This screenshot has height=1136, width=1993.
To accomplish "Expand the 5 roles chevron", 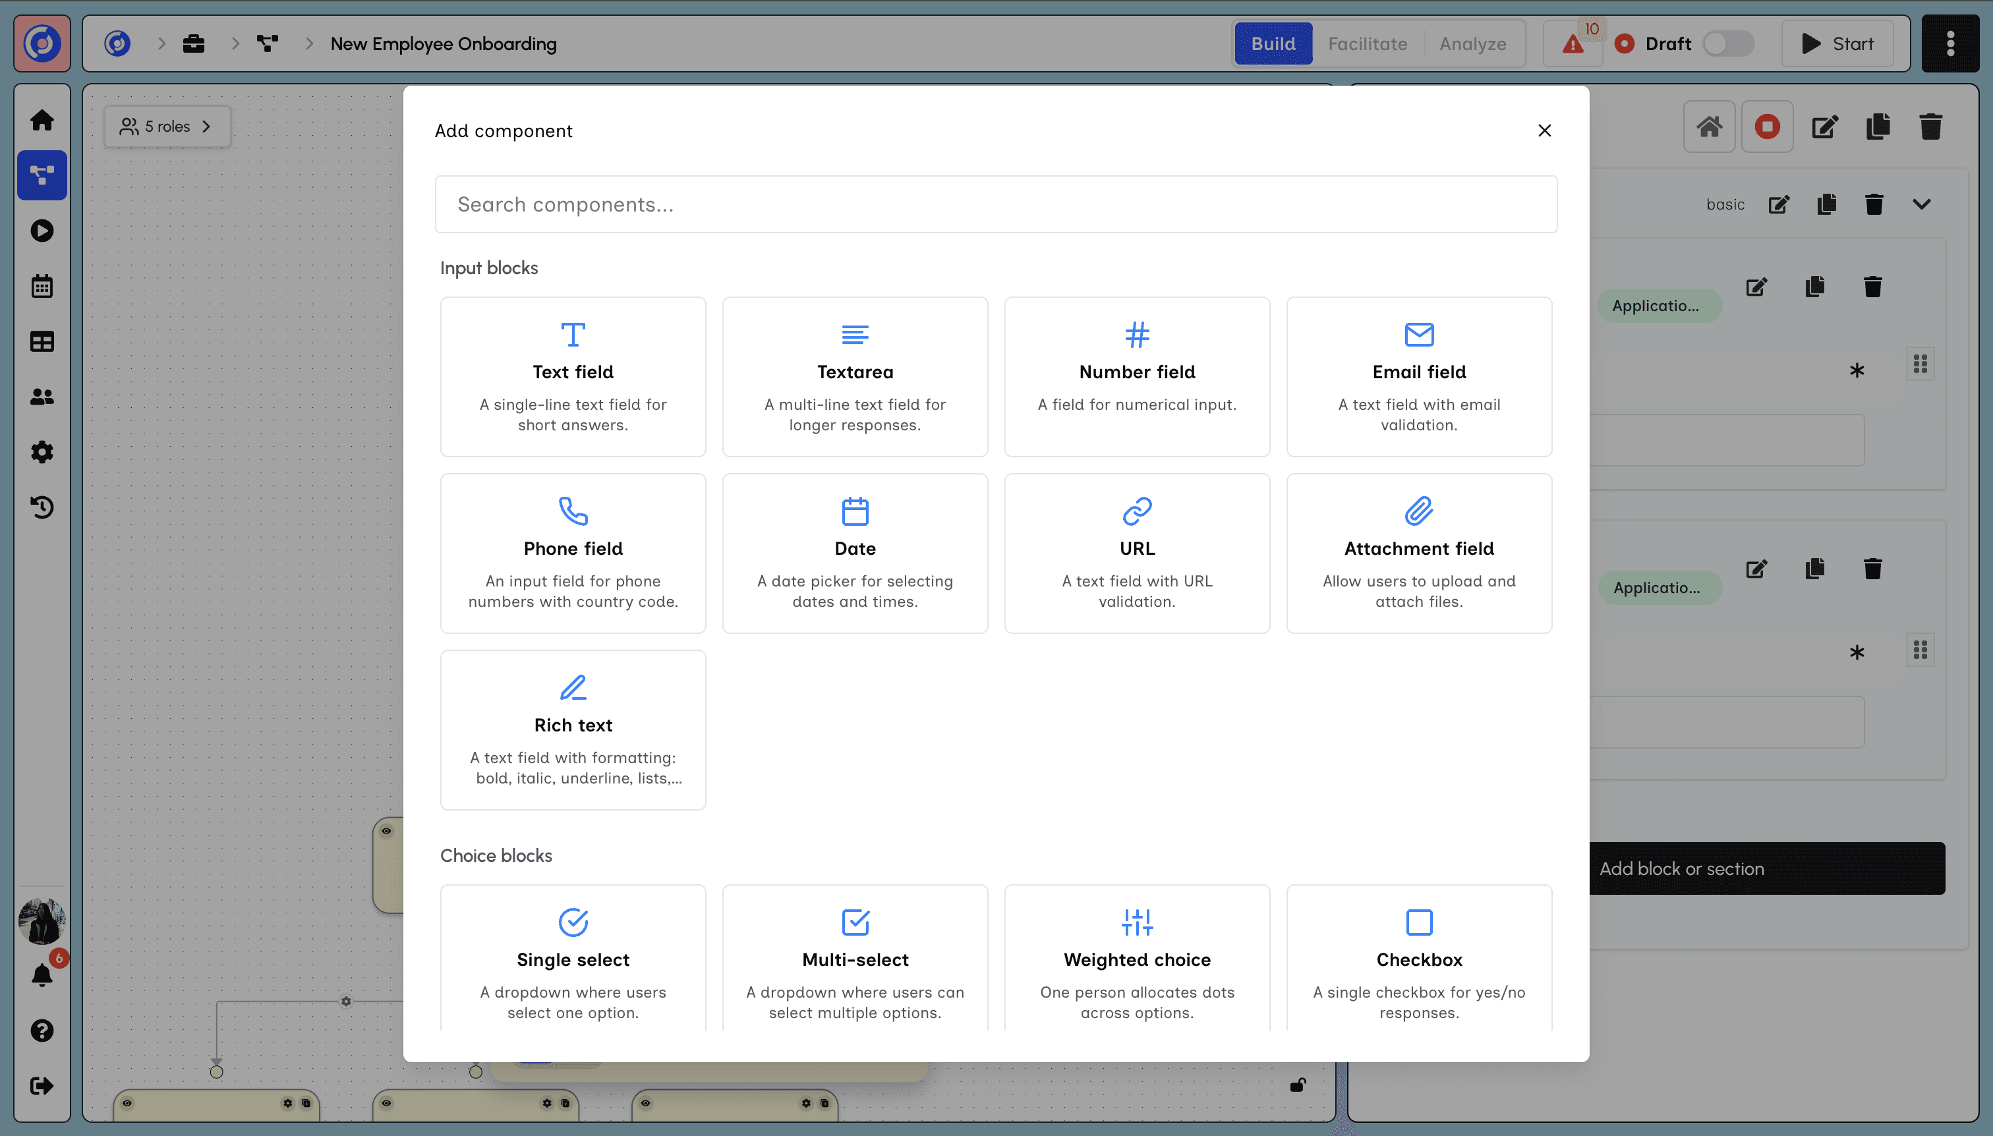I will pyautogui.click(x=206, y=127).
